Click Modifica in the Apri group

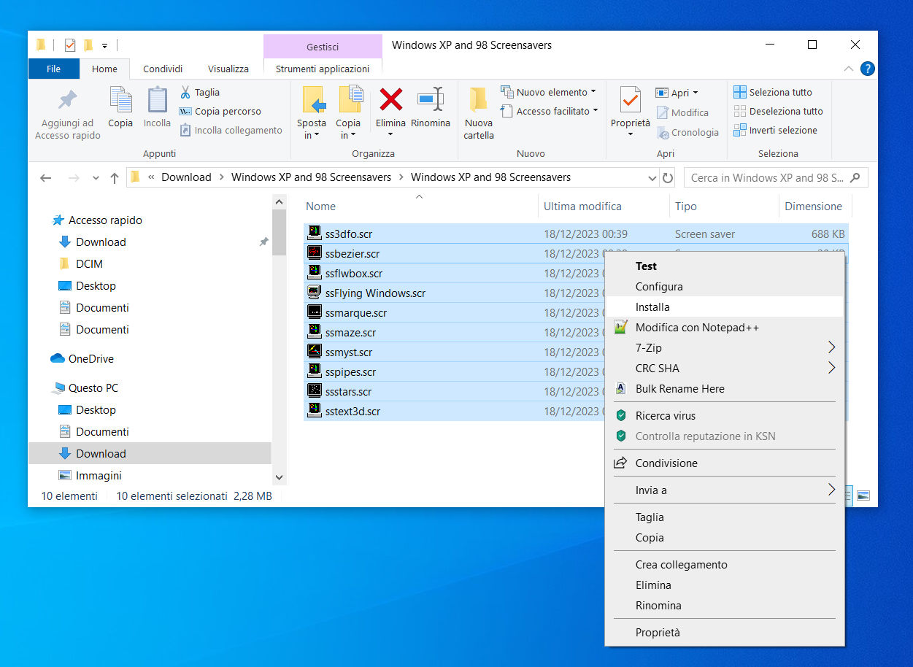[x=682, y=112]
